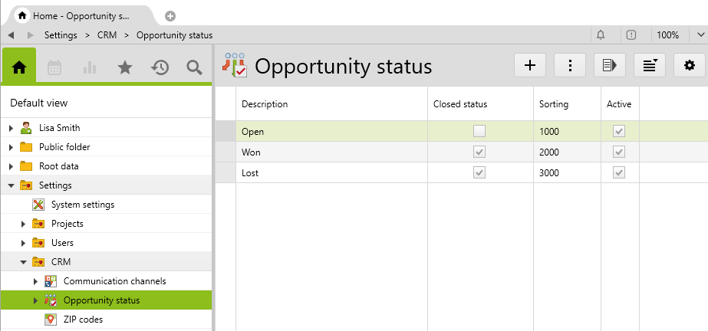Image resolution: width=708 pixels, height=331 pixels.
Task: Collapse the CRM folder node
Action: [x=23, y=262]
